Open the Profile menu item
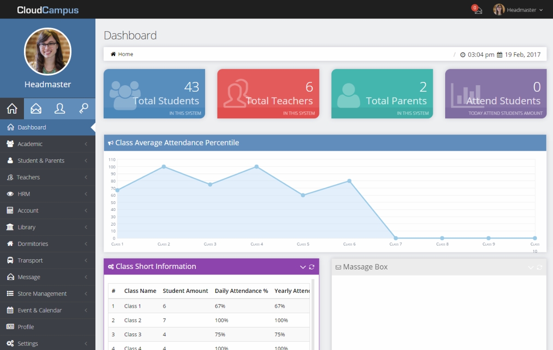The width and height of the screenshot is (553, 350). click(x=26, y=327)
